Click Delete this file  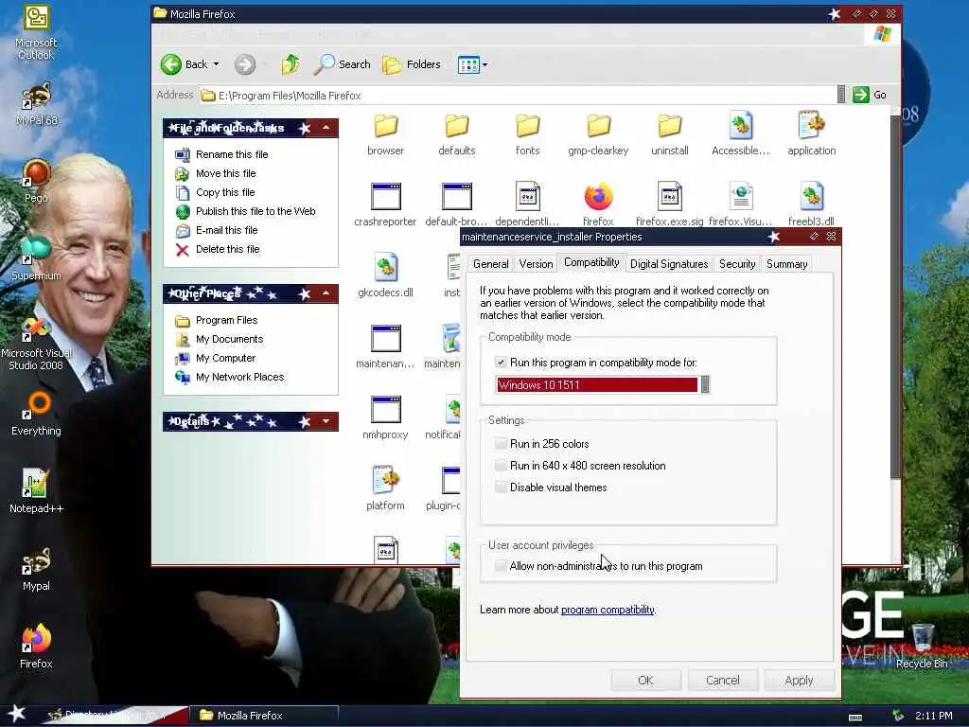(227, 249)
